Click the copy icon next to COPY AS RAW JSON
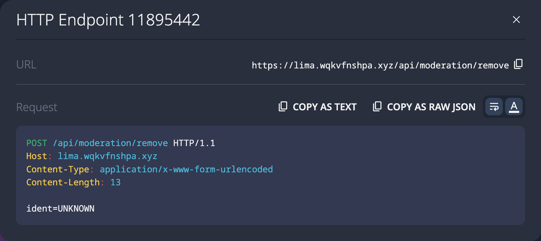This screenshot has width=541, height=241. point(377,107)
